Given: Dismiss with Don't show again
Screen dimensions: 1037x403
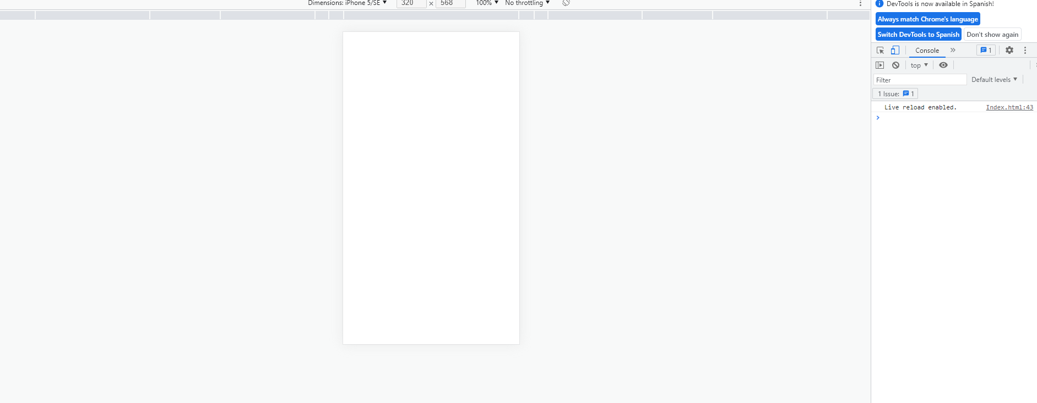Looking at the screenshot, I should pyautogui.click(x=992, y=35).
